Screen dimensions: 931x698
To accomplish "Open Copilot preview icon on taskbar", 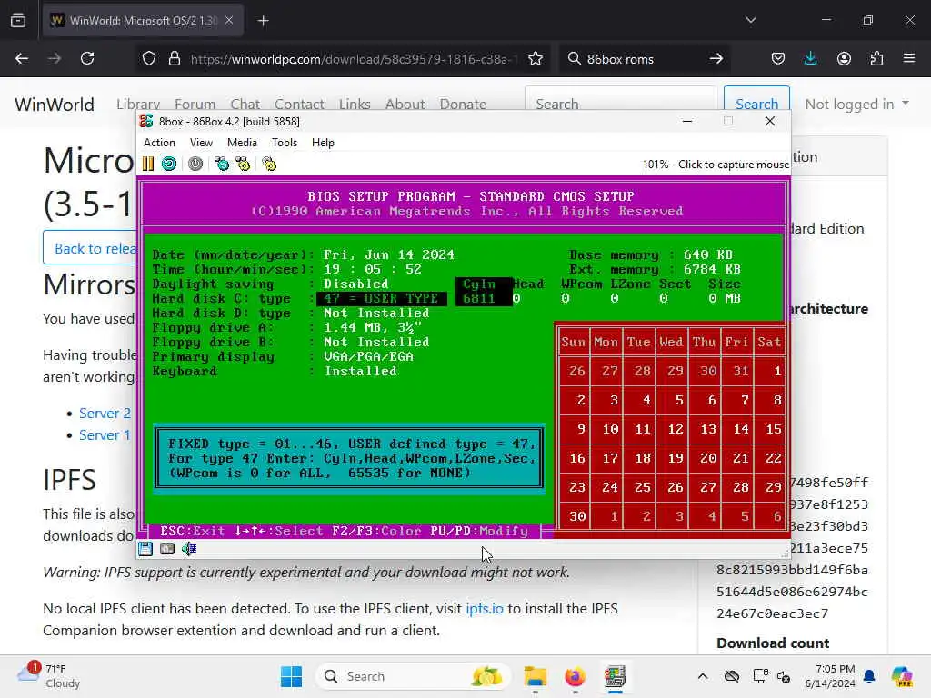I will (902, 676).
